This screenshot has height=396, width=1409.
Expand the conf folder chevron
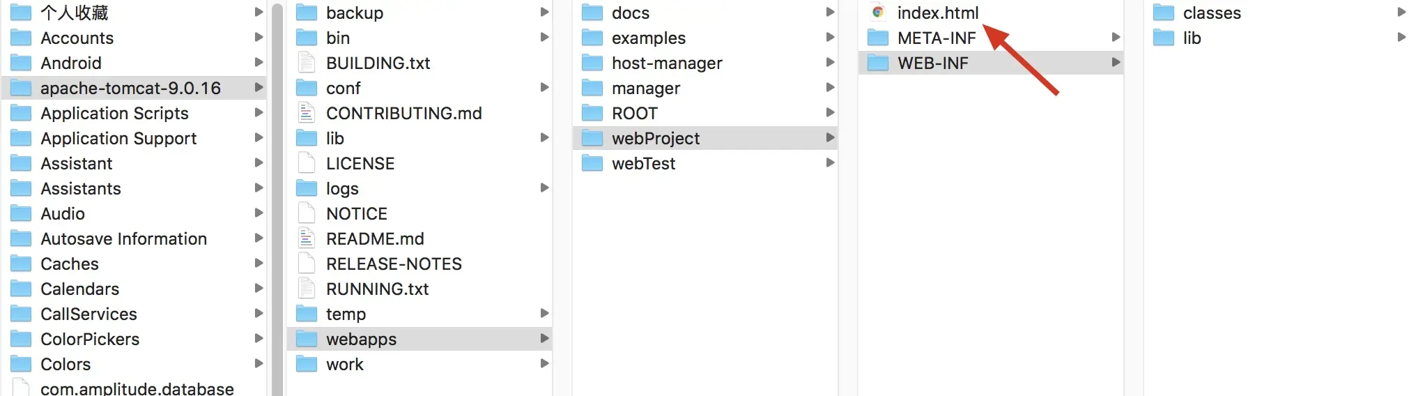pos(544,87)
